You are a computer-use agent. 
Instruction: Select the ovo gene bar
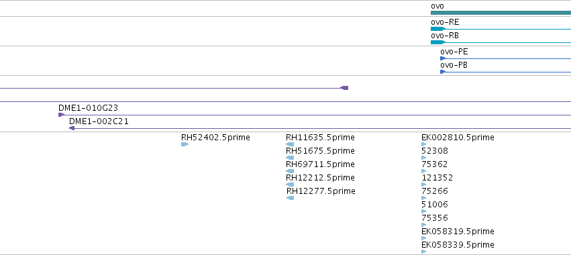tap(501, 13)
